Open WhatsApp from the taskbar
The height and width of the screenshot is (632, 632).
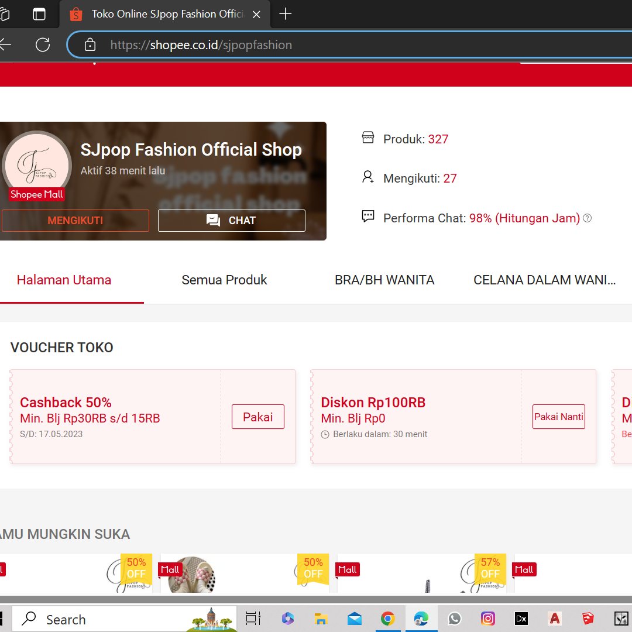pyautogui.click(x=455, y=619)
